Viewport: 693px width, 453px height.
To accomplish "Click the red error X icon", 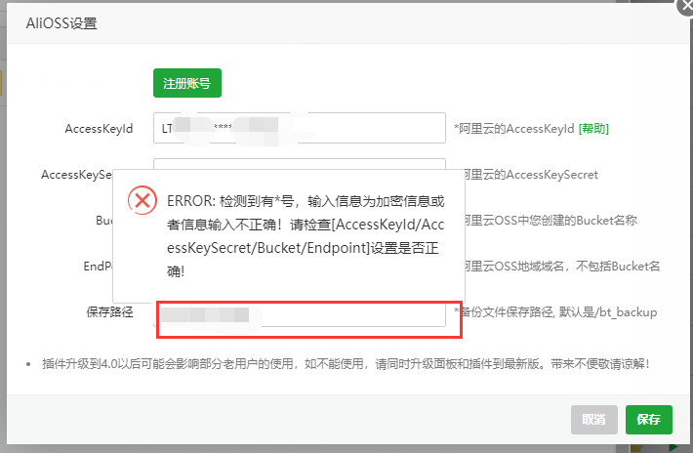I will coord(143,201).
